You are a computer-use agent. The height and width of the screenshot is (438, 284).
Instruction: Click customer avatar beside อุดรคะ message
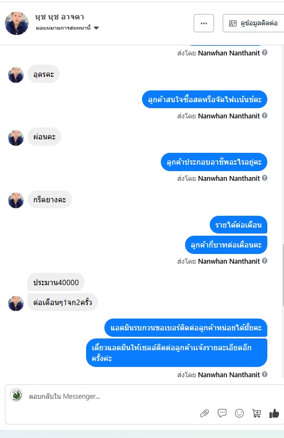tap(16, 75)
